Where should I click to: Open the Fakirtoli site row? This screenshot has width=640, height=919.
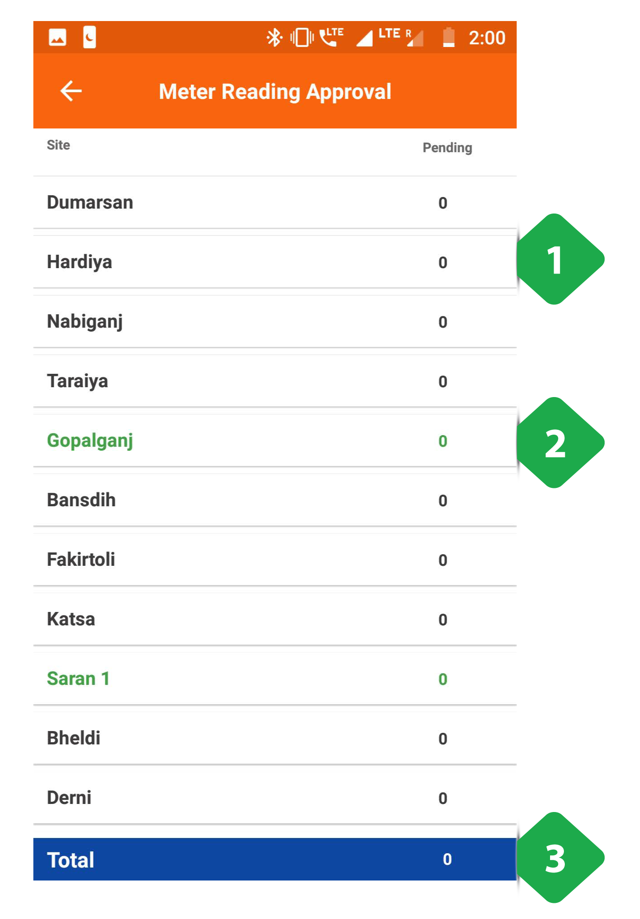click(x=275, y=560)
